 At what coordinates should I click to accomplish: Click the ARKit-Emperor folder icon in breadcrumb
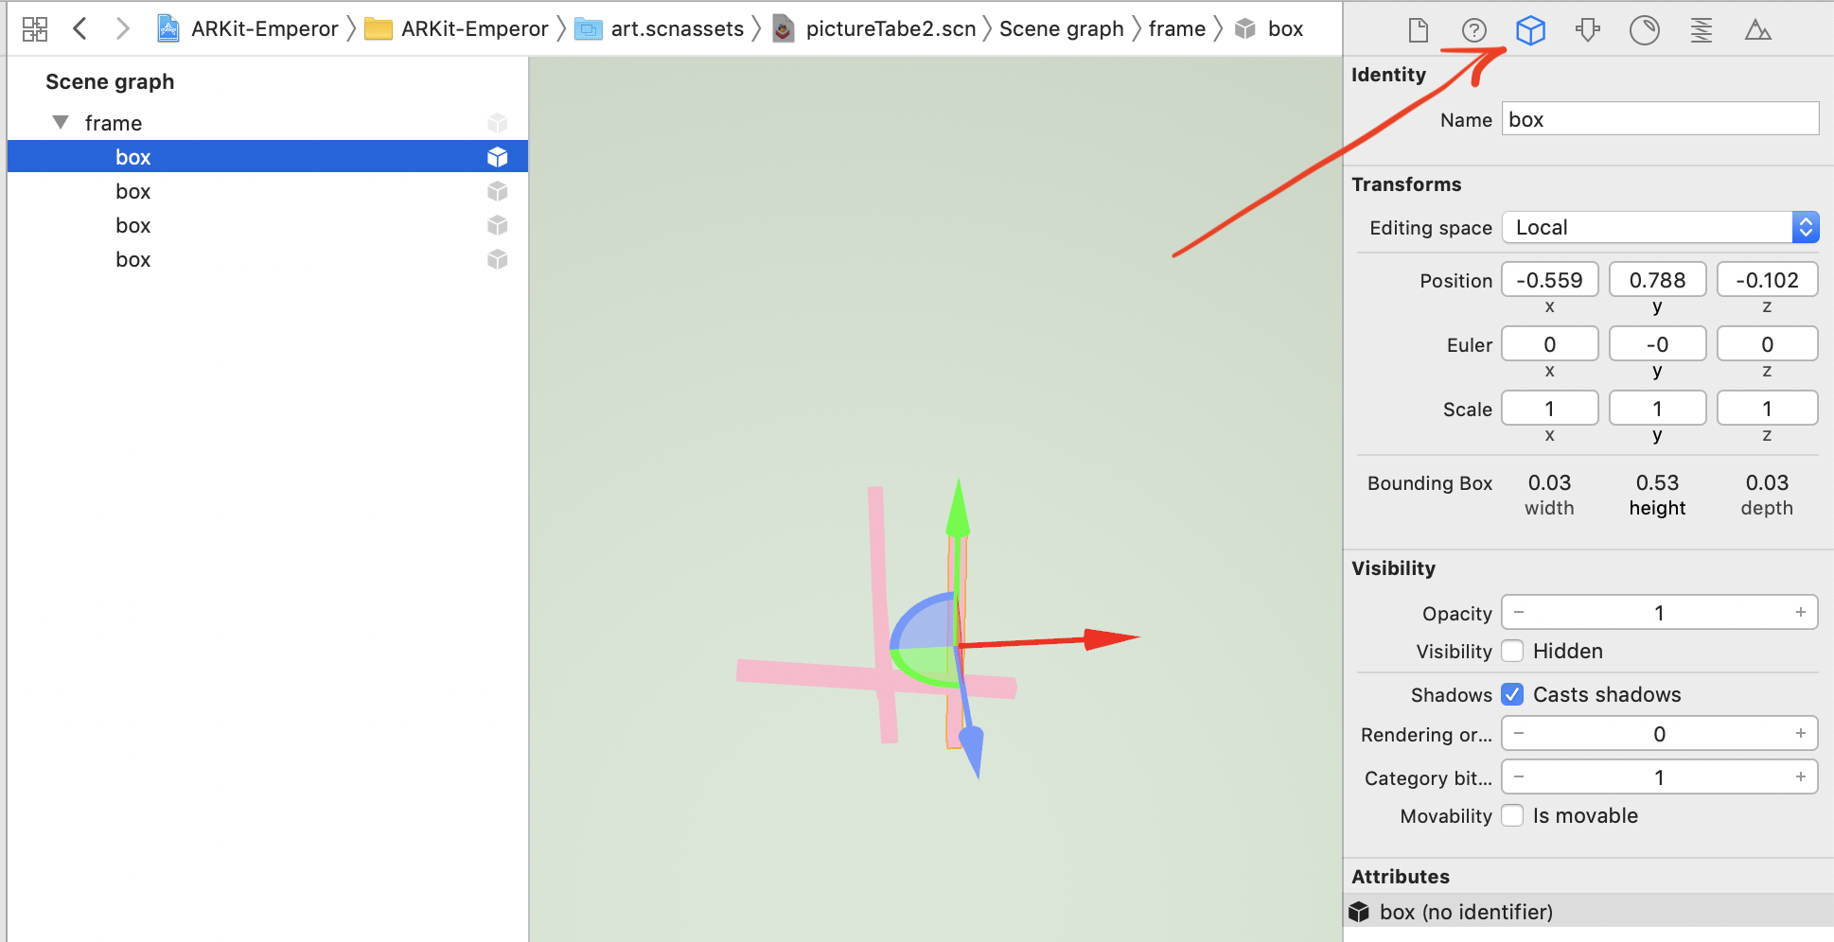tap(379, 29)
